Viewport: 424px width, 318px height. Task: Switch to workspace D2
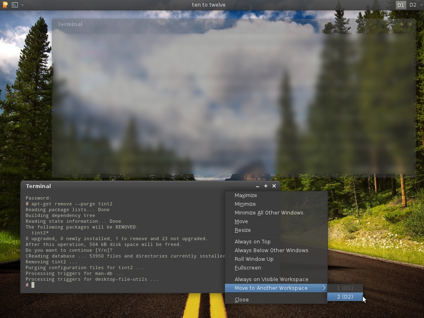413,5
